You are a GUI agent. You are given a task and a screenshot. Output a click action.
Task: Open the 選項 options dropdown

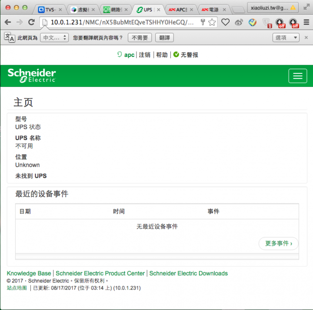click(286, 37)
